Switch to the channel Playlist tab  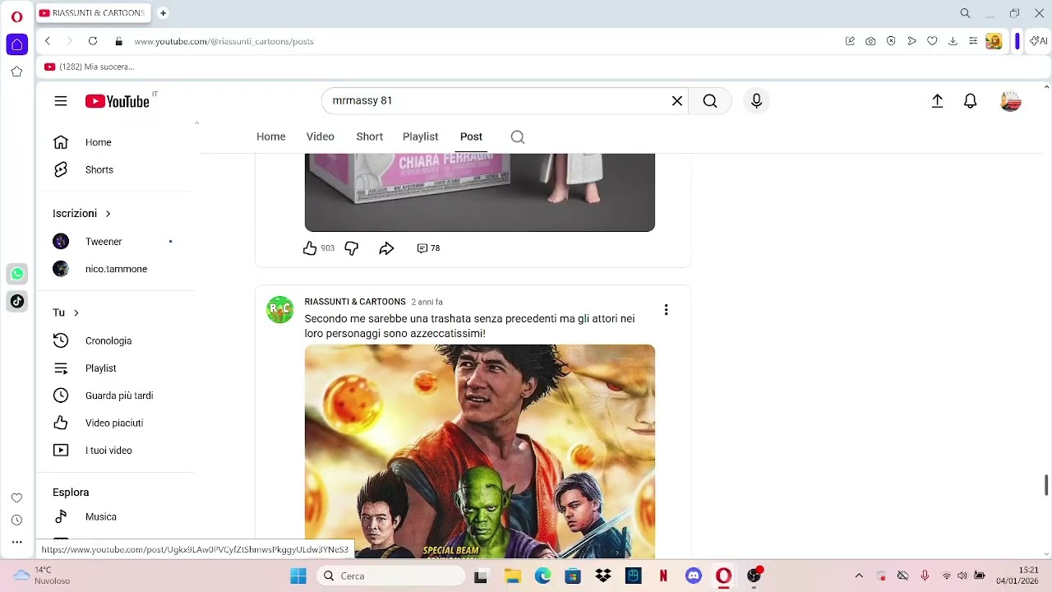[x=421, y=136]
